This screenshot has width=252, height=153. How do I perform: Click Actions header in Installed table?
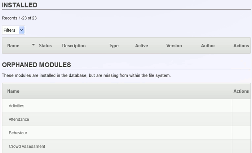[x=241, y=46]
